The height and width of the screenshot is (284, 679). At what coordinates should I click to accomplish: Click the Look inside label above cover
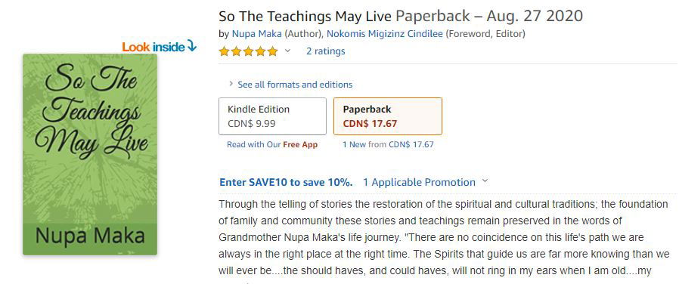[153, 47]
